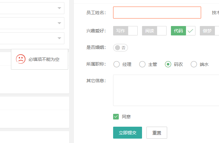Screen dimensions: 219x143
Task: Click inside the 其它信息 text area
Action: [x=166, y=90]
